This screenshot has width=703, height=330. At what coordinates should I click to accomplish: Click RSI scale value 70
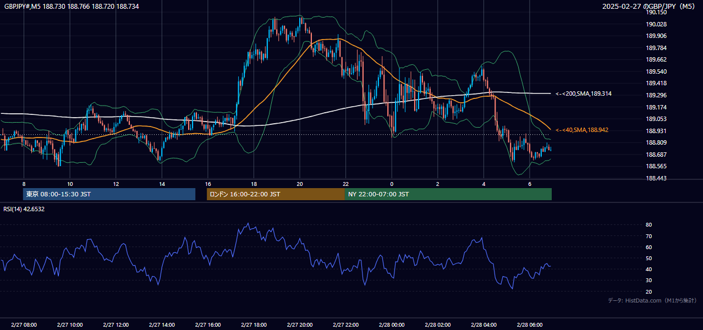(x=649, y=236)
